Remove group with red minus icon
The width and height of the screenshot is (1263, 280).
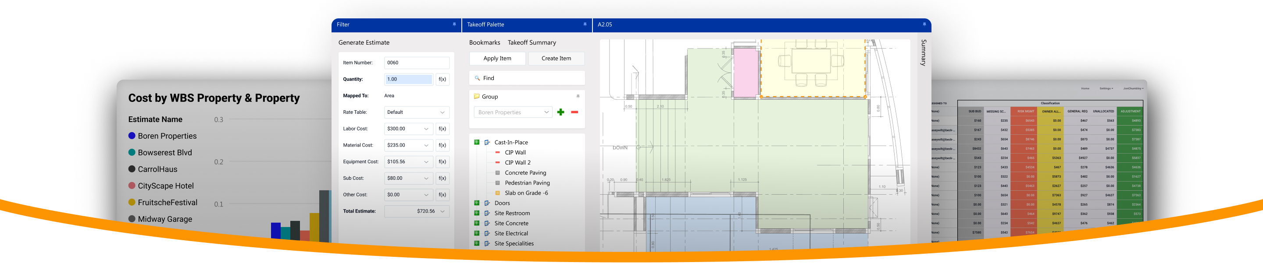[x=574, y=112]
